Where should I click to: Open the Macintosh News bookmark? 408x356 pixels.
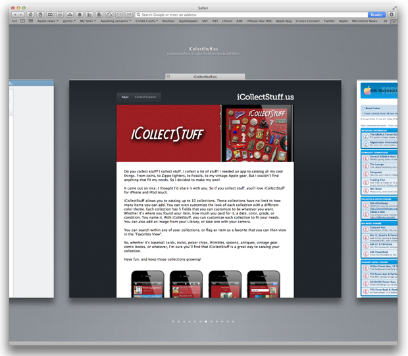[x=365, y=21]
